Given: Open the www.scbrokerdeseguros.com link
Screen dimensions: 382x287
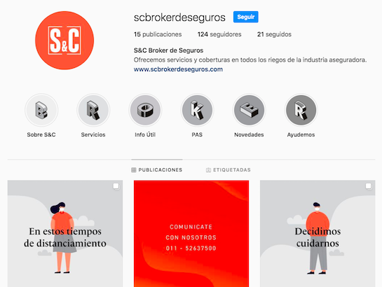Looking at the screenshot, I should (x=178, y=69).
